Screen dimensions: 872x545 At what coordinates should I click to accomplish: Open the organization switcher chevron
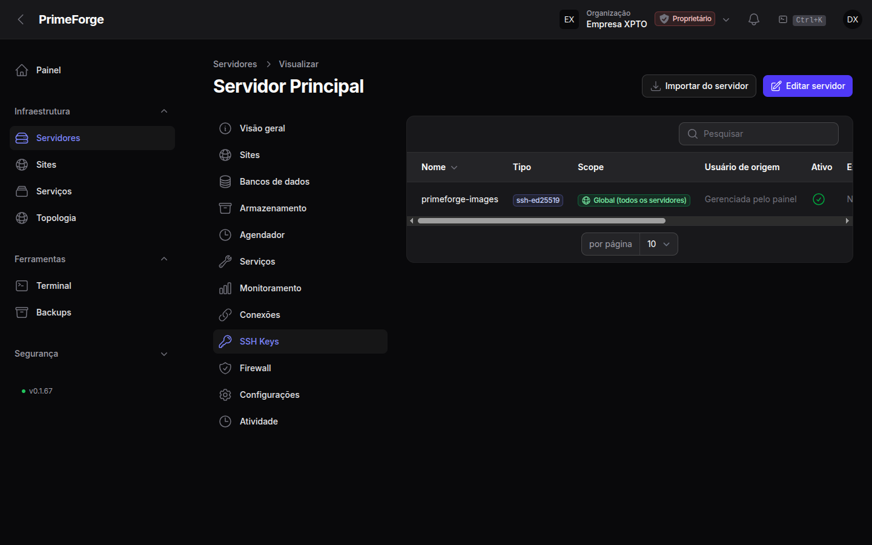[x=726, y=19]
